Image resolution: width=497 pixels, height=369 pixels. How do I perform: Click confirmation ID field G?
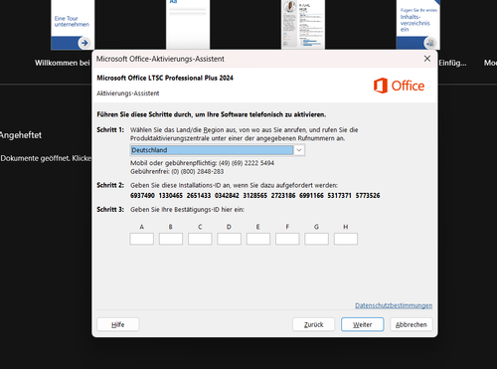[x=316, y=239]
